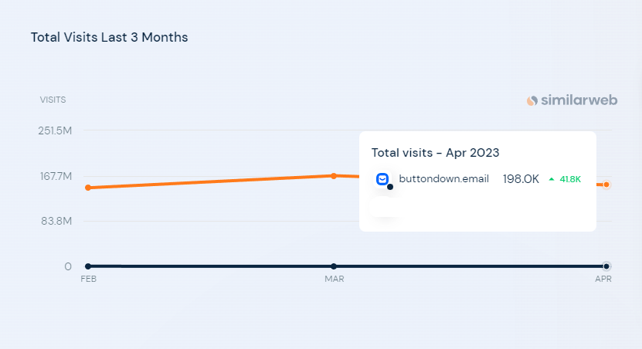Click the 251.5M y-axis label
Viewport: 642px width, 349px height.
(x=55, y=130)
